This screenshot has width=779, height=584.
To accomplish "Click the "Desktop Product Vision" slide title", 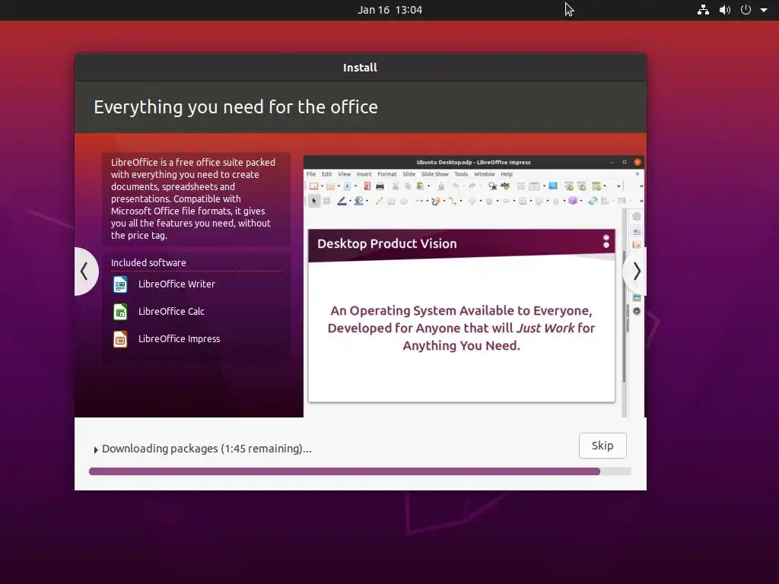I will pyautogui.click(x=387, y=244).
